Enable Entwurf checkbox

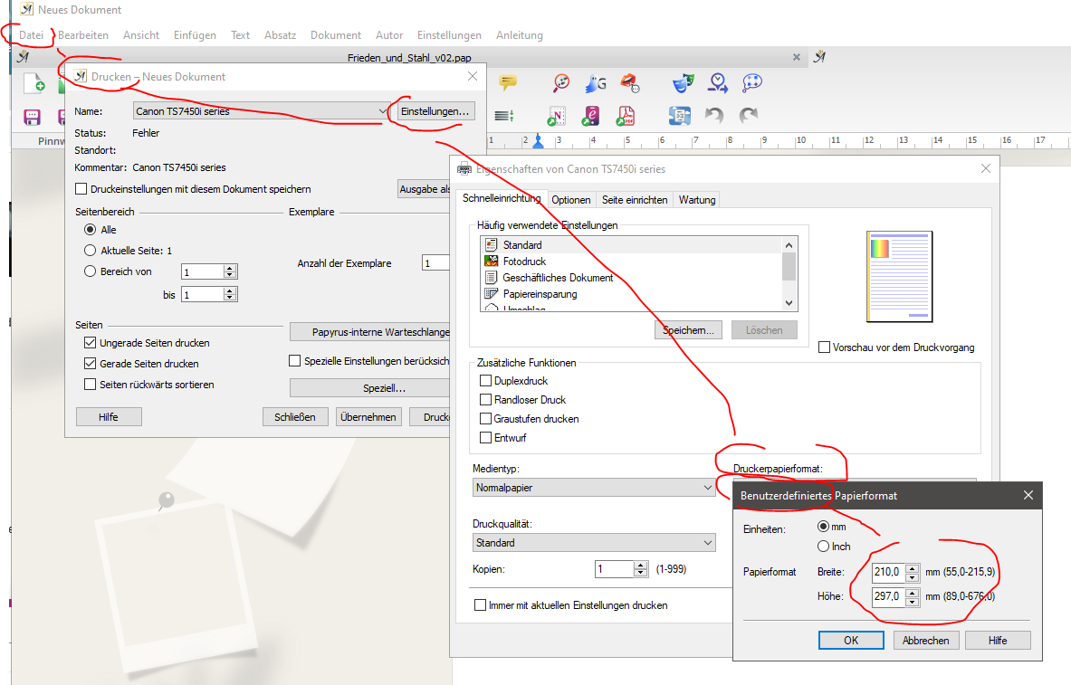(485, 438)
